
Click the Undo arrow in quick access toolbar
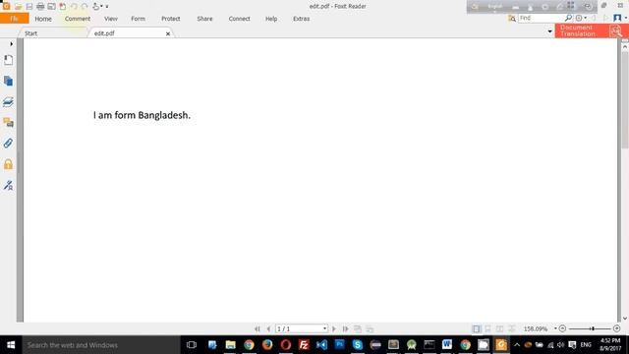point(74,6)
